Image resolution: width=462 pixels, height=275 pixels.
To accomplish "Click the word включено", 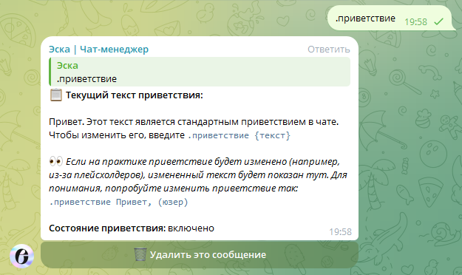I will 191,228.
